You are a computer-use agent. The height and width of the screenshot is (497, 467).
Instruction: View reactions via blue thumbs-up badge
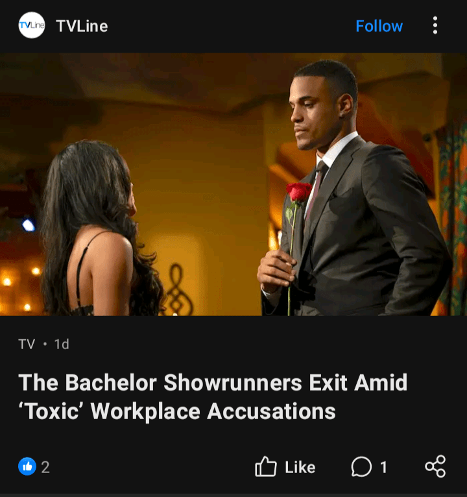click(27, 467)
